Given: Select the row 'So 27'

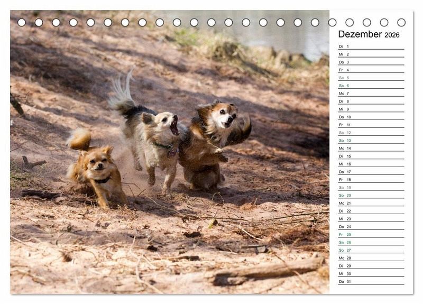Looking at the screenshot, I should pos(371,250).
